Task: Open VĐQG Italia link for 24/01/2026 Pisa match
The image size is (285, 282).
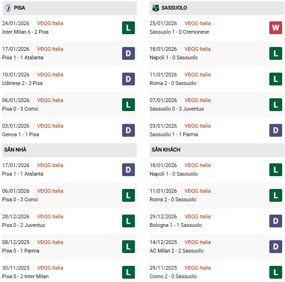Action: pos(50,23)
